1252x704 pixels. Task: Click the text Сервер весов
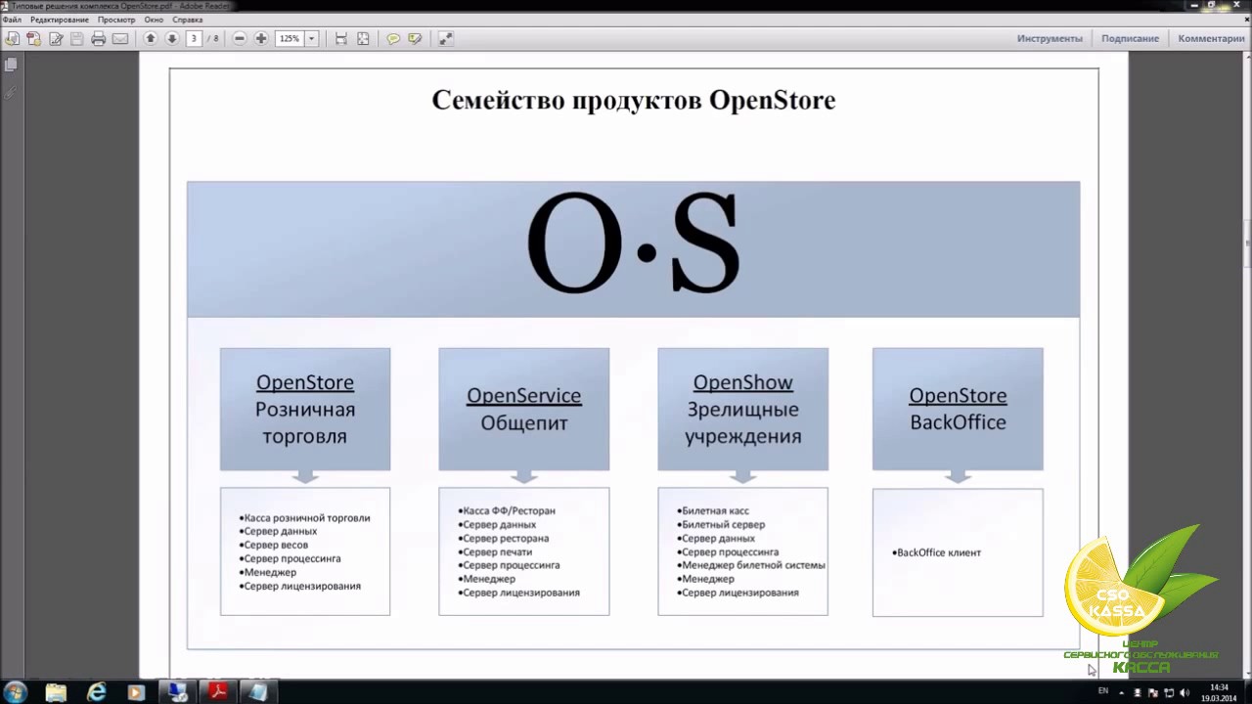point(276,545)
